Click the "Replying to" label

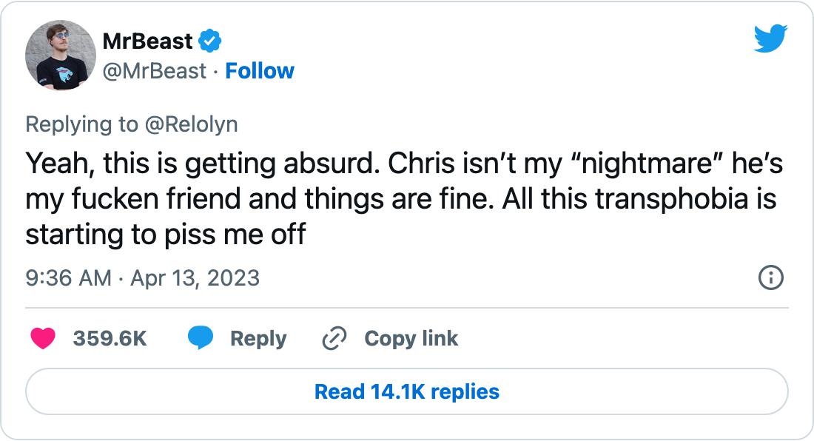click(x=81, y=124)
